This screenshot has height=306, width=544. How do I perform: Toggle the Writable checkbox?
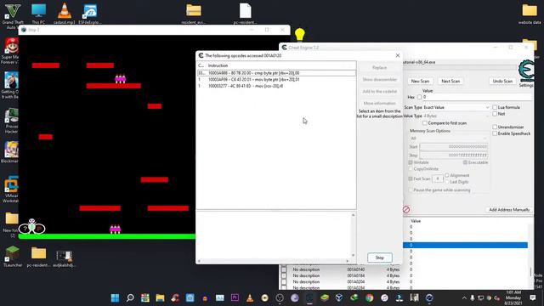point(411,162)
